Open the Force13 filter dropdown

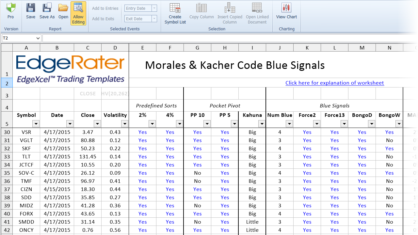[x=344, y=124]
